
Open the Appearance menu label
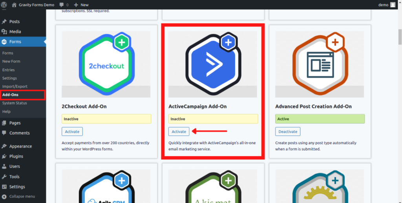(20, 146)
